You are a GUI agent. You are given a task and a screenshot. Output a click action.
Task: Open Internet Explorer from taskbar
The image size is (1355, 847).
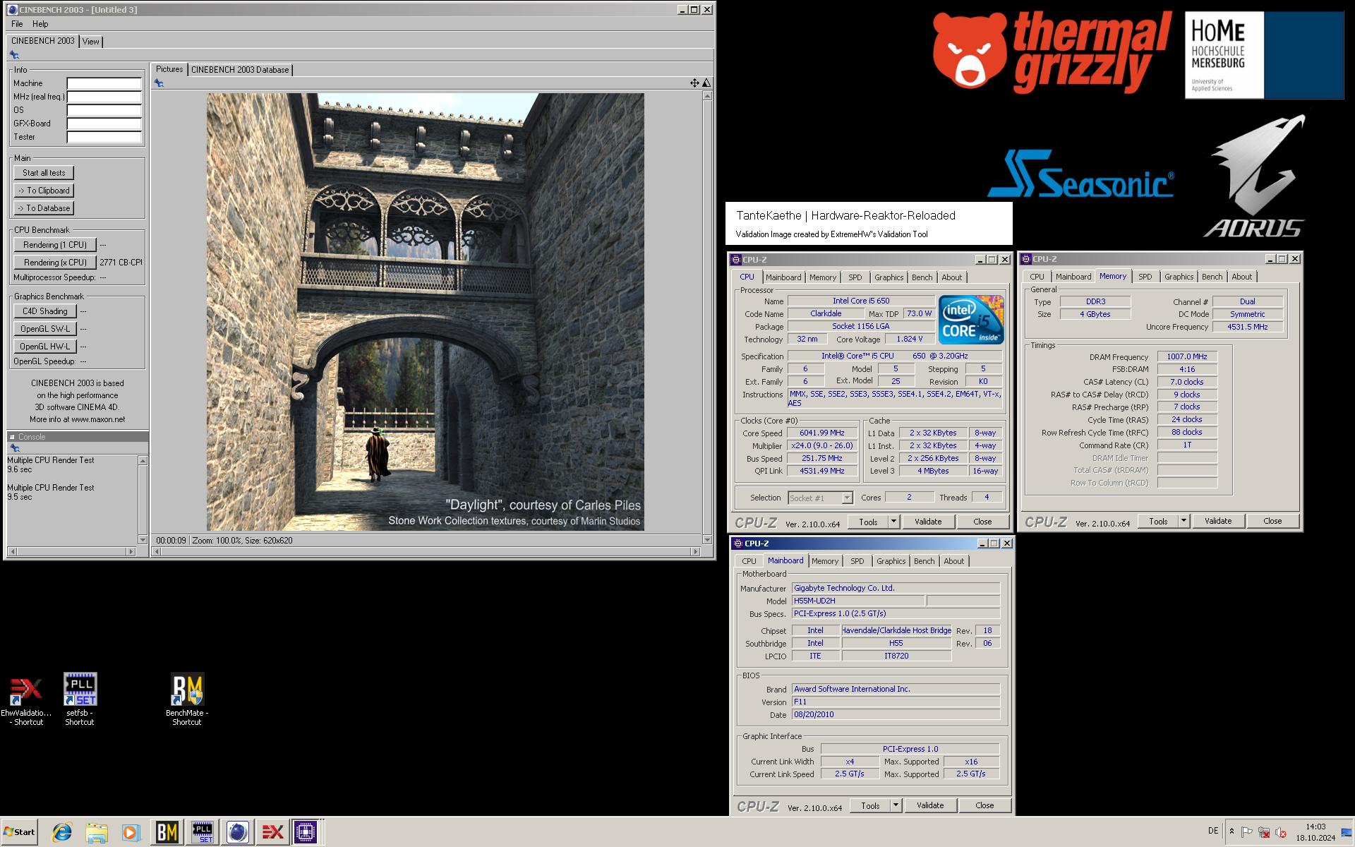[62, 832]
